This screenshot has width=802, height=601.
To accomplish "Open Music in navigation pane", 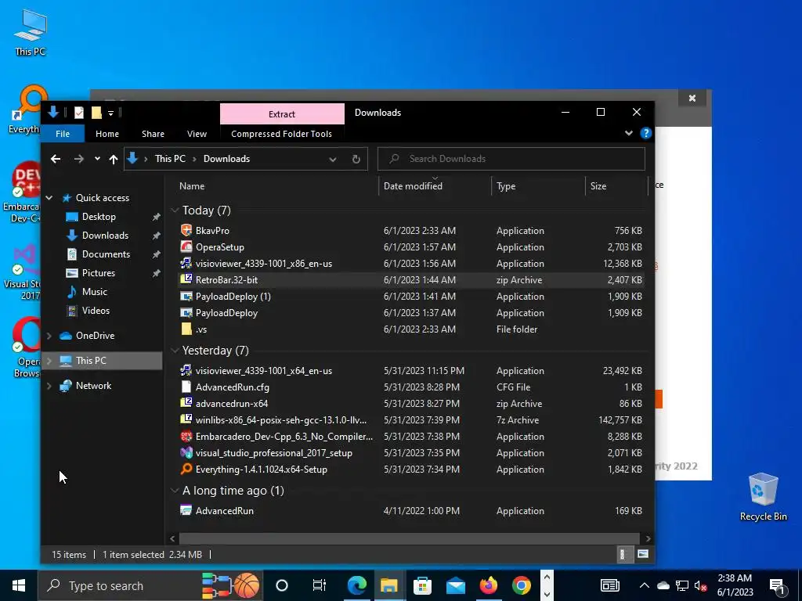I will [x=95, y=292].
